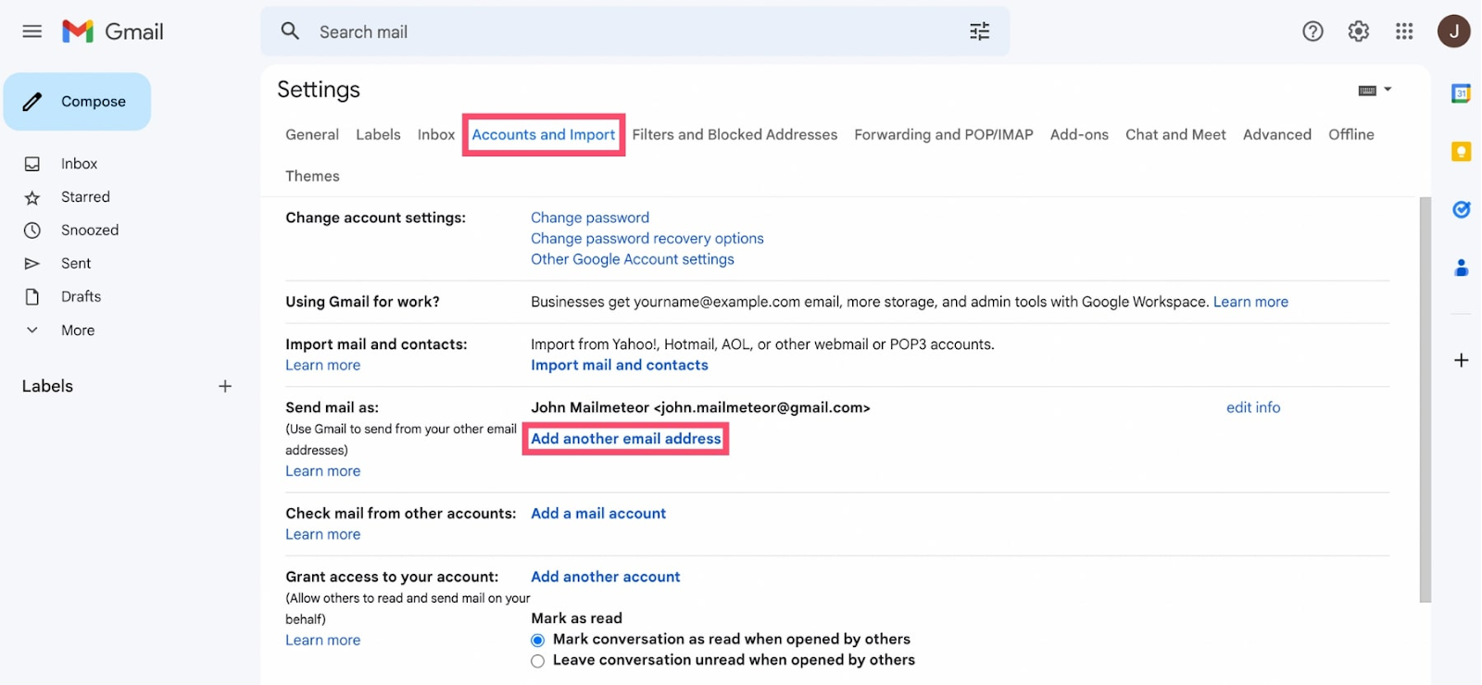Click Learn more under Check mail from other accounts
The width and height of the screenshot is (1482, 685).
pos(323,534)
